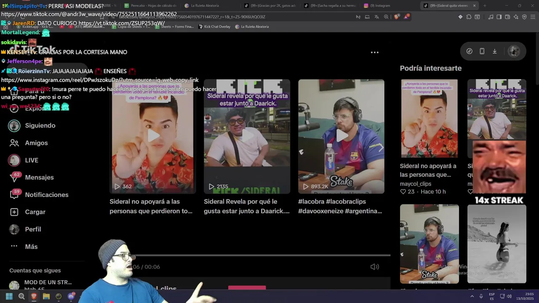Open Brave Rewards triangle icon
The width and height of the screenshot is (539, 303).
pyautogui.click(x=406, y=17)
